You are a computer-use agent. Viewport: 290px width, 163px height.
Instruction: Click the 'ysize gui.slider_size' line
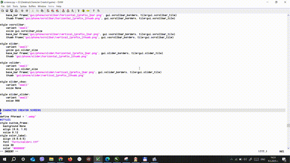click(22, 50)
